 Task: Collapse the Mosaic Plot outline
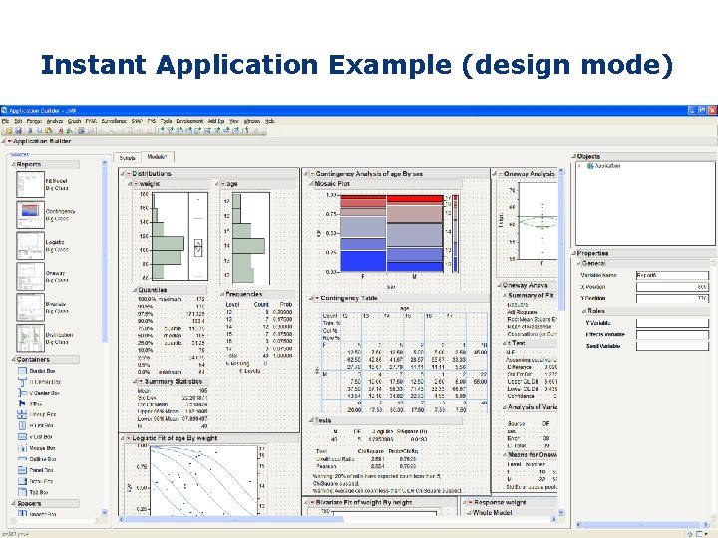pos(312,184)
